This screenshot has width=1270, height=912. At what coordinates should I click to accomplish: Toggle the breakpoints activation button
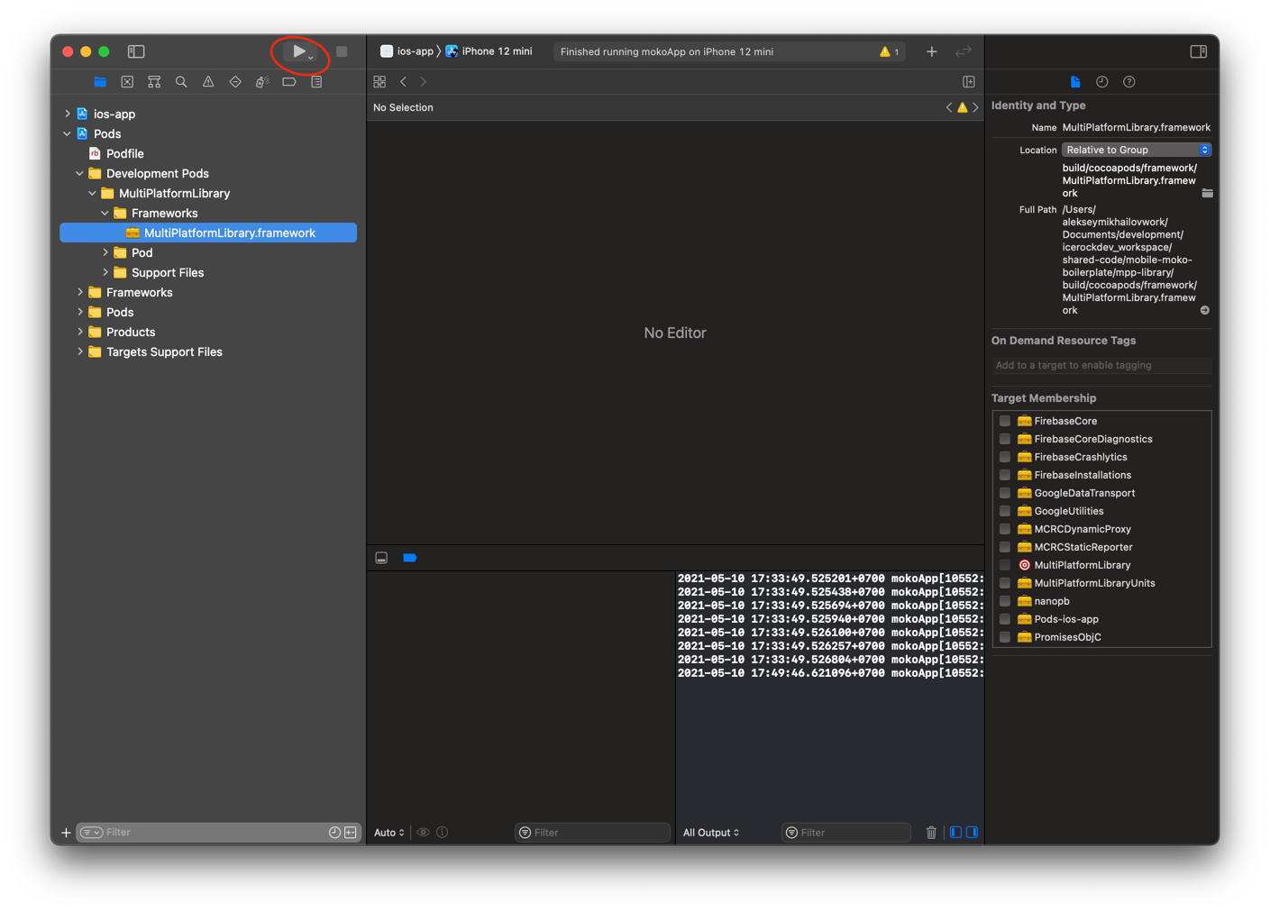coord(410,558)
